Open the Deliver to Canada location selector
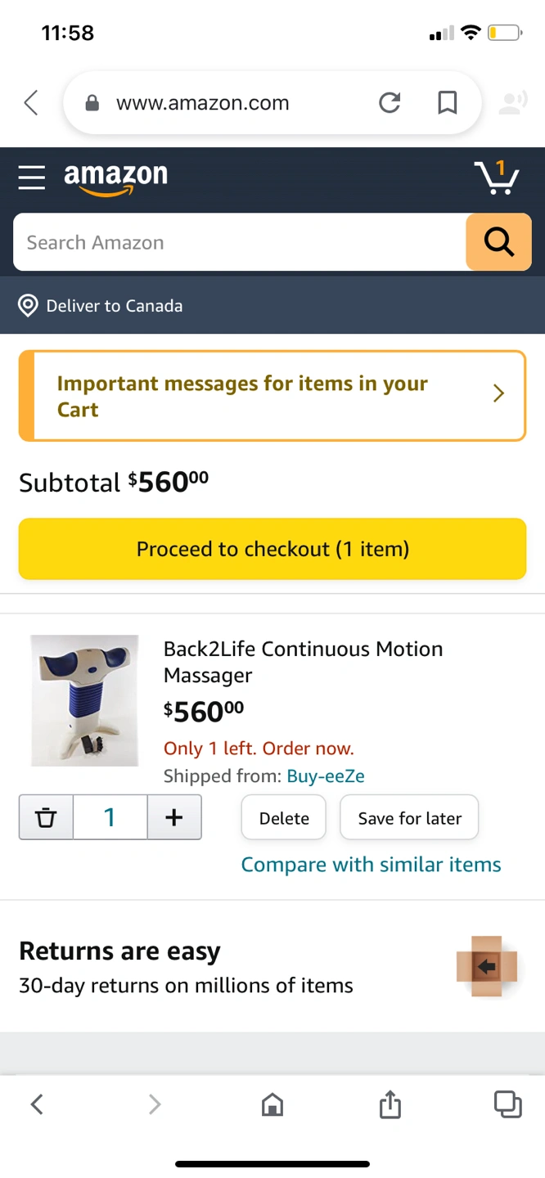Viewport: 545px width, 1178px height. pos(101,306)
